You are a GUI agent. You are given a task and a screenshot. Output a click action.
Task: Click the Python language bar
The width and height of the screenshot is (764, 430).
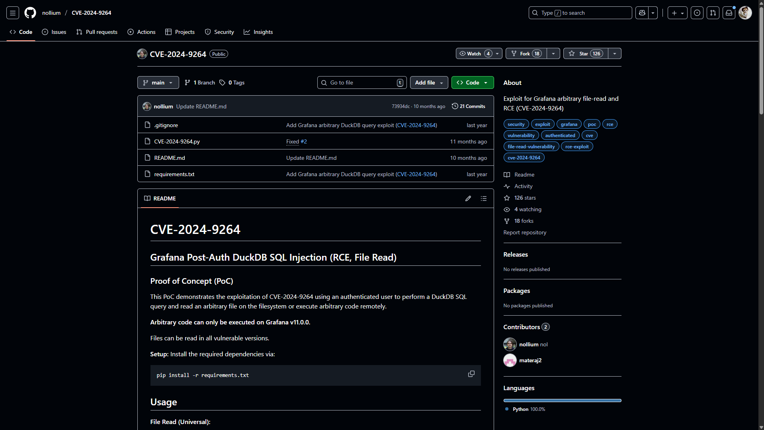point(562,400)
